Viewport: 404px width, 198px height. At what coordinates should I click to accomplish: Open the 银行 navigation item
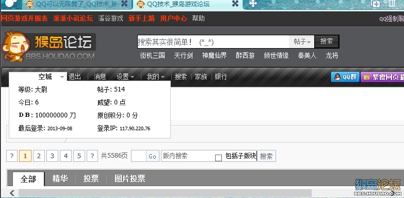[x=221, y=77]
